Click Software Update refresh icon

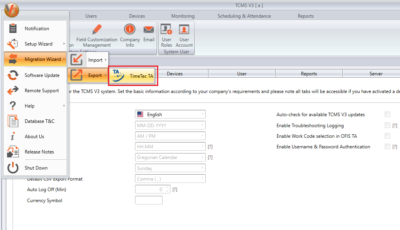tap(13, 75)
